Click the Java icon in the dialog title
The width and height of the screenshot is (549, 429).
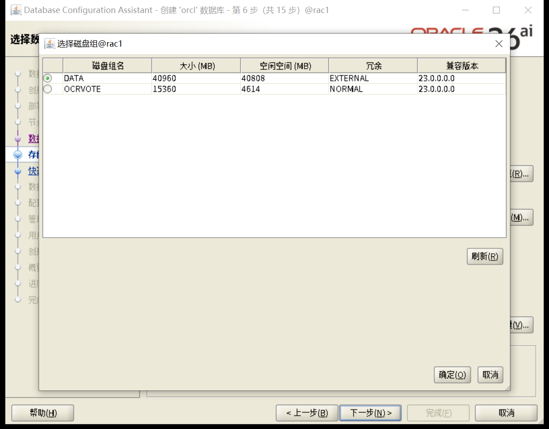point(49,43)
